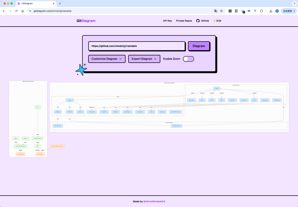Click the public/ green node
The width and height of the screenshot is (298, 207).
[25, 138]
